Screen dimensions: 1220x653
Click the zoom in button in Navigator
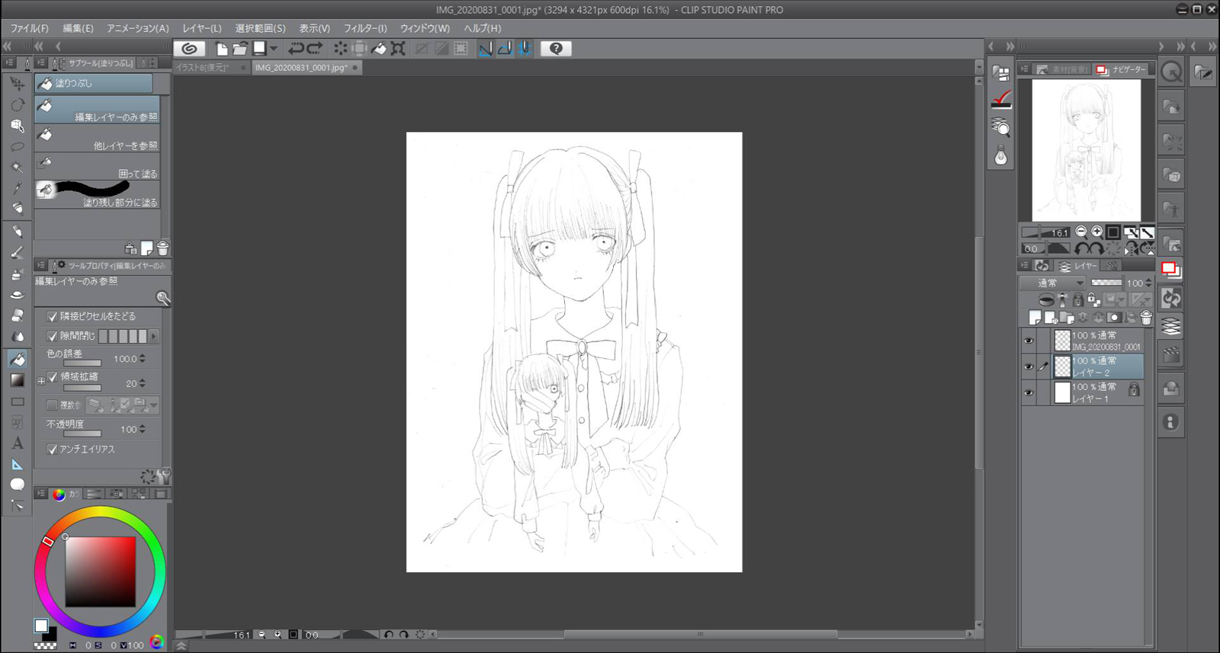tap(1096, 232)
